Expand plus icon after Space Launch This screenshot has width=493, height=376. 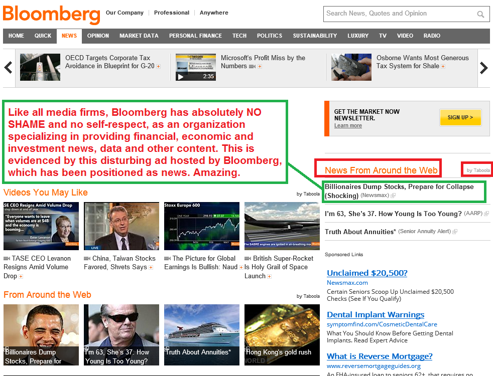(270, 277)
